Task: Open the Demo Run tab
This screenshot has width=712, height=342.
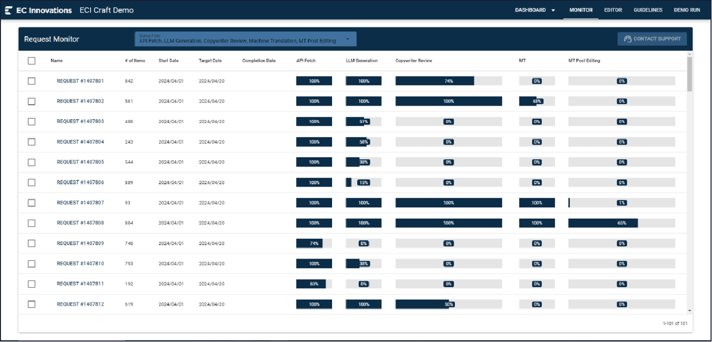Action: 687,10
